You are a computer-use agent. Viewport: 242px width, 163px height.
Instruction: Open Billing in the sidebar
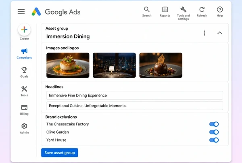coord(24,110)
